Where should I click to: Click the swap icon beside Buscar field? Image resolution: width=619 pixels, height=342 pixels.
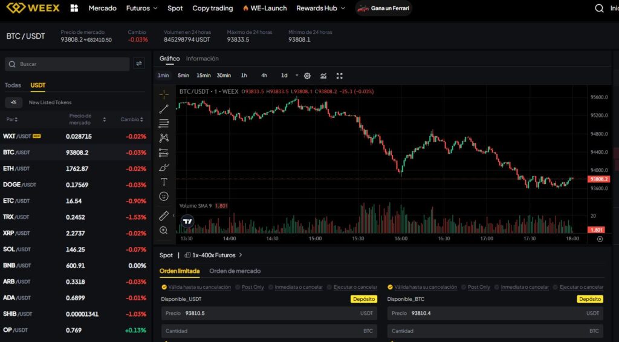point(139,64)
